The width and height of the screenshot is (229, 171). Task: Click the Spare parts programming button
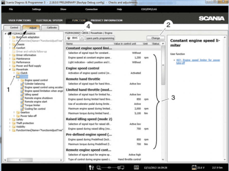tap(100, 38)
